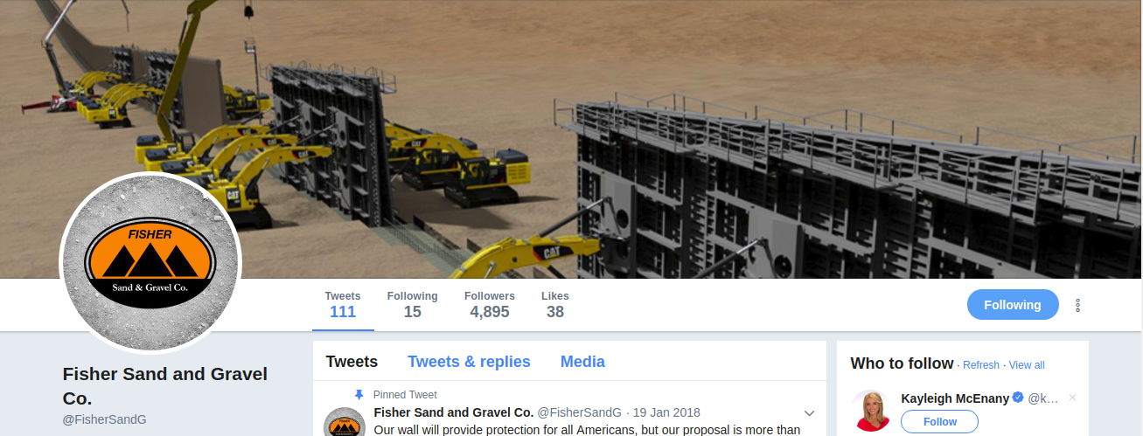Refresh the Who to follow suggestions
1143x436 pixels.
(981, 365)
